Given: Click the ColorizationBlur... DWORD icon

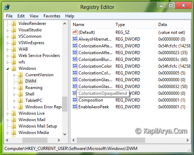Looking at the screenshot, I should coord(75,60).
